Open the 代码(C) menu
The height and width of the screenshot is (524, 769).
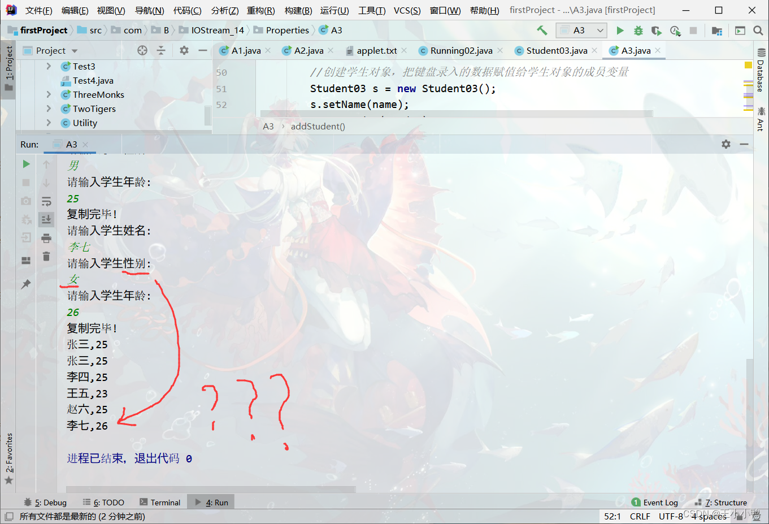coord(187,10)
